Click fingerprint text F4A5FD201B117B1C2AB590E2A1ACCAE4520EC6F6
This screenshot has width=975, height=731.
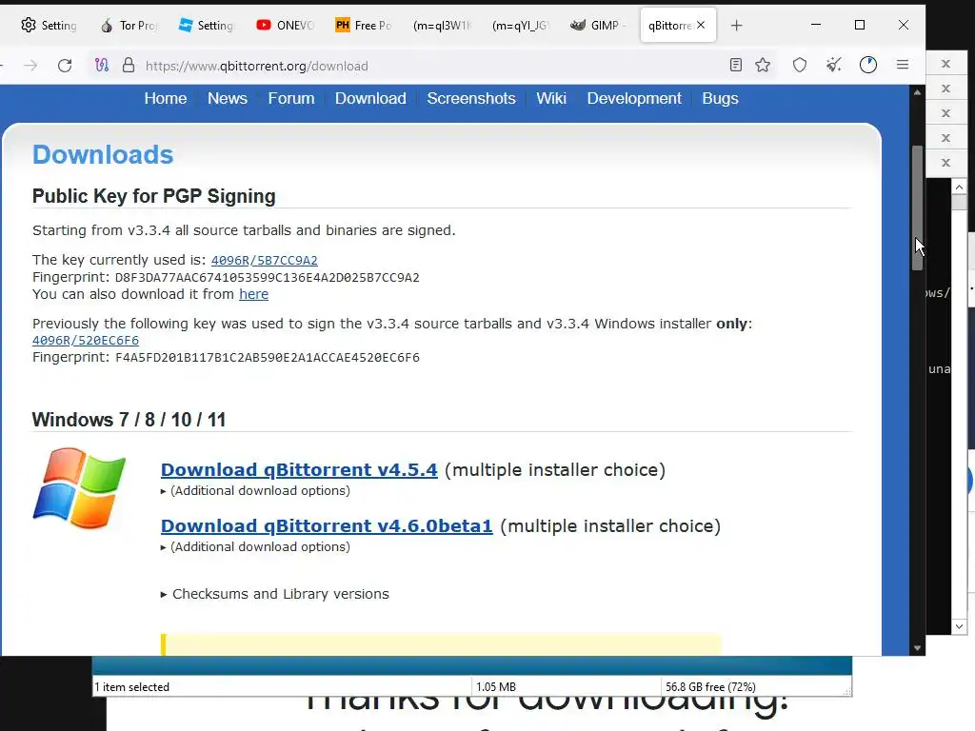point(268,358)
